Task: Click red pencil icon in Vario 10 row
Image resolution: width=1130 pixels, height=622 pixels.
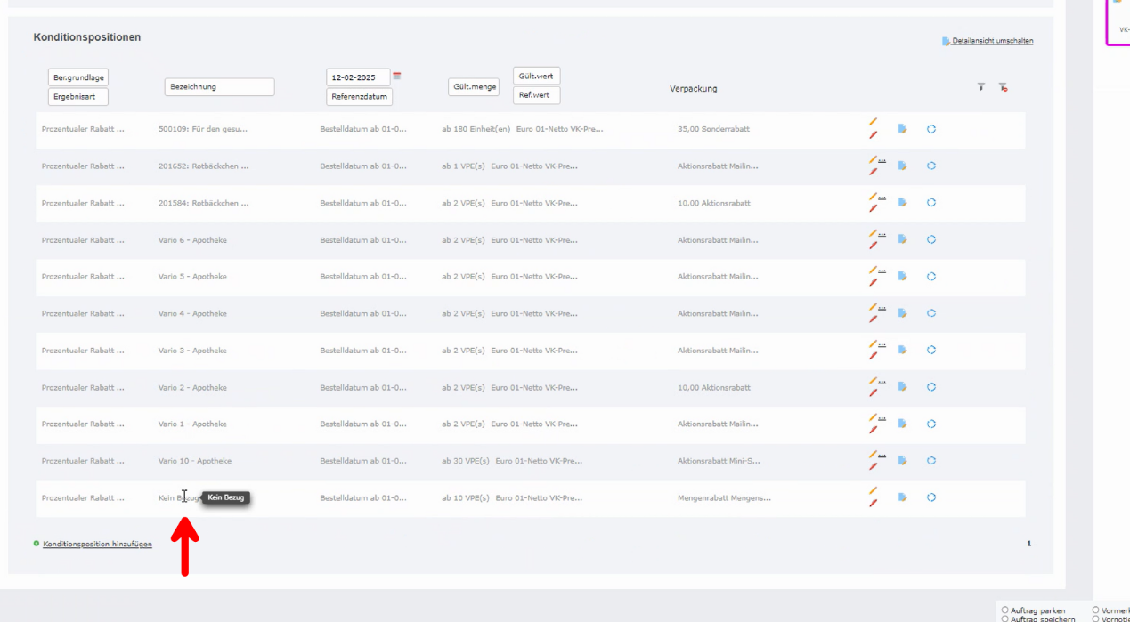Action: coord(873,466)
